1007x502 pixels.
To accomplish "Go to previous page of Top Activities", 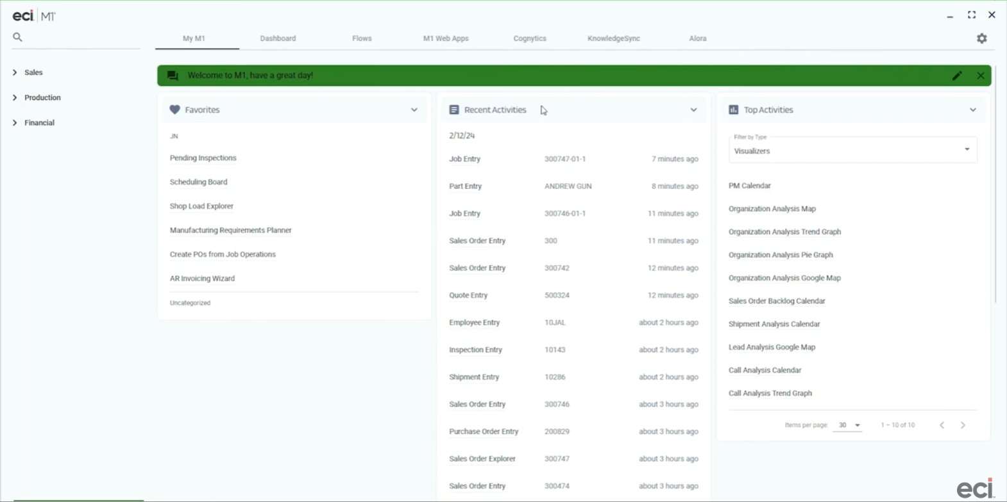I will point(942,425).
